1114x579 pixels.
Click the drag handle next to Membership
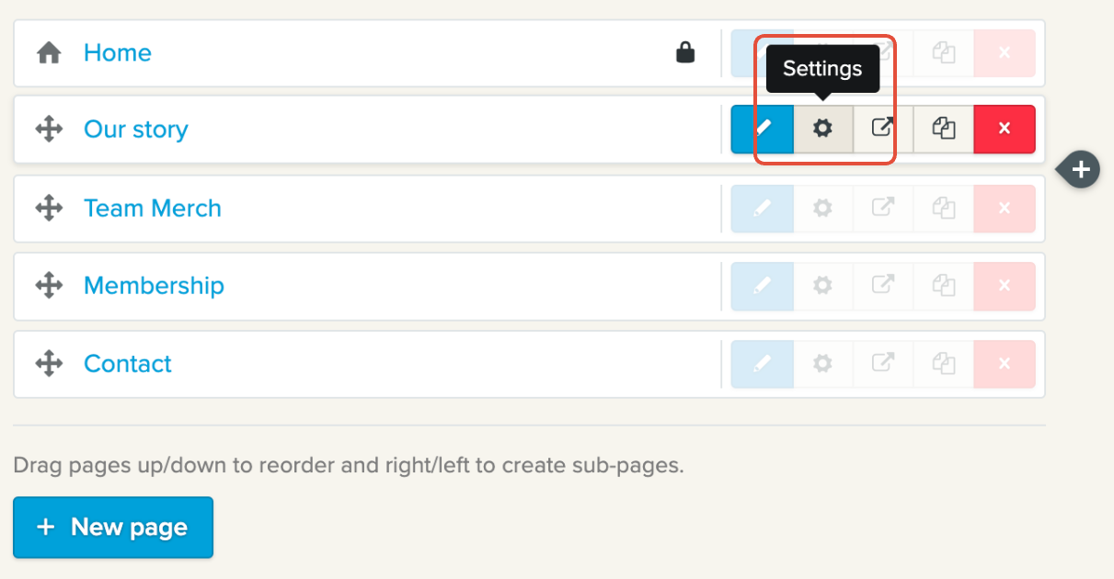point(49,286)
